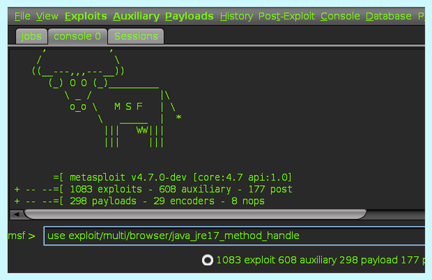
Task: Open the File menu
Action: 22,17
